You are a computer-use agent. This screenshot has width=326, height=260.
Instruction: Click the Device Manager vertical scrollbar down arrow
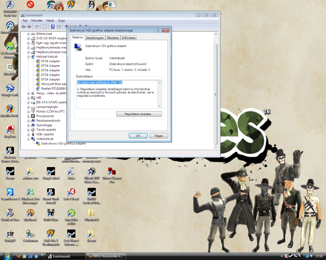tap(216, 147)
